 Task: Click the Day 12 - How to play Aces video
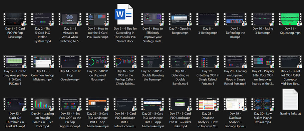[x=15, y=62]
